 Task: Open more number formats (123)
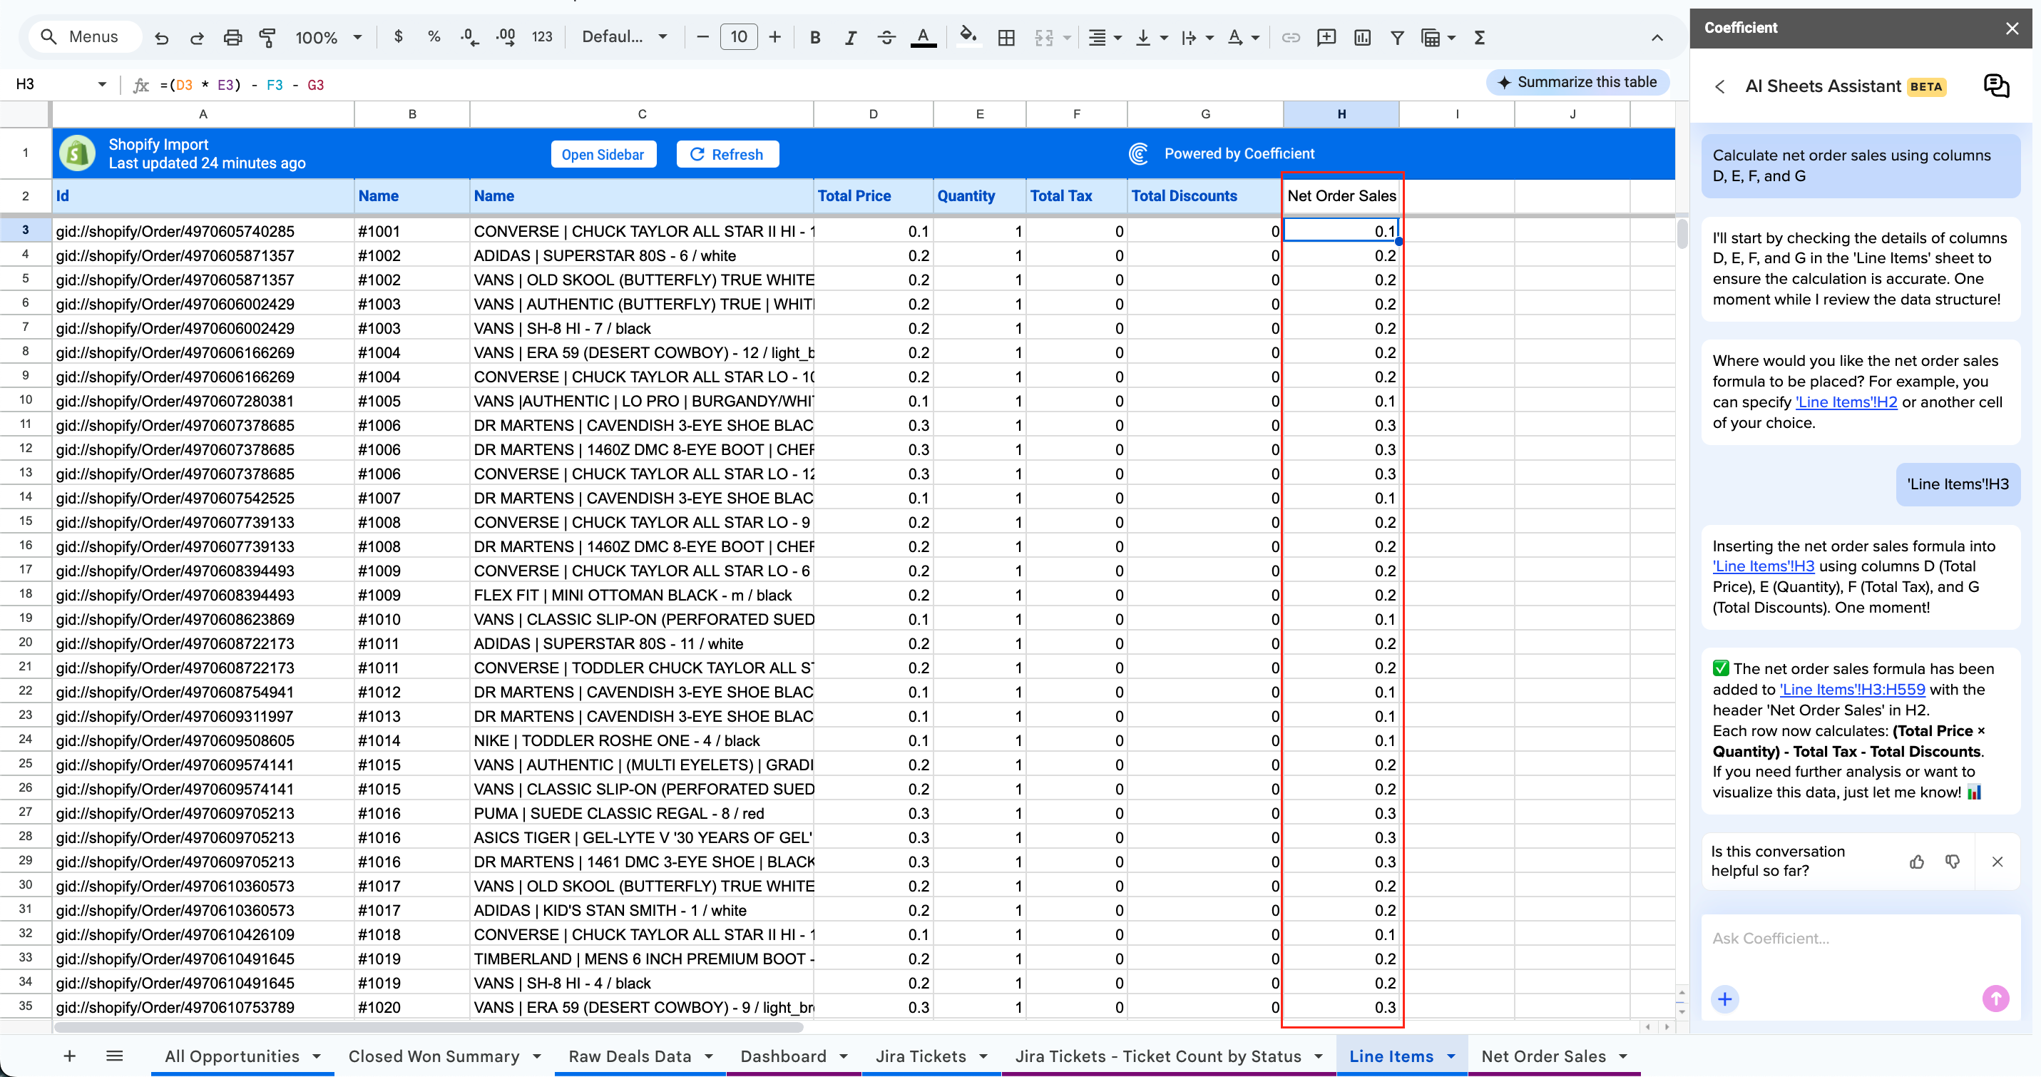point(542,36)
